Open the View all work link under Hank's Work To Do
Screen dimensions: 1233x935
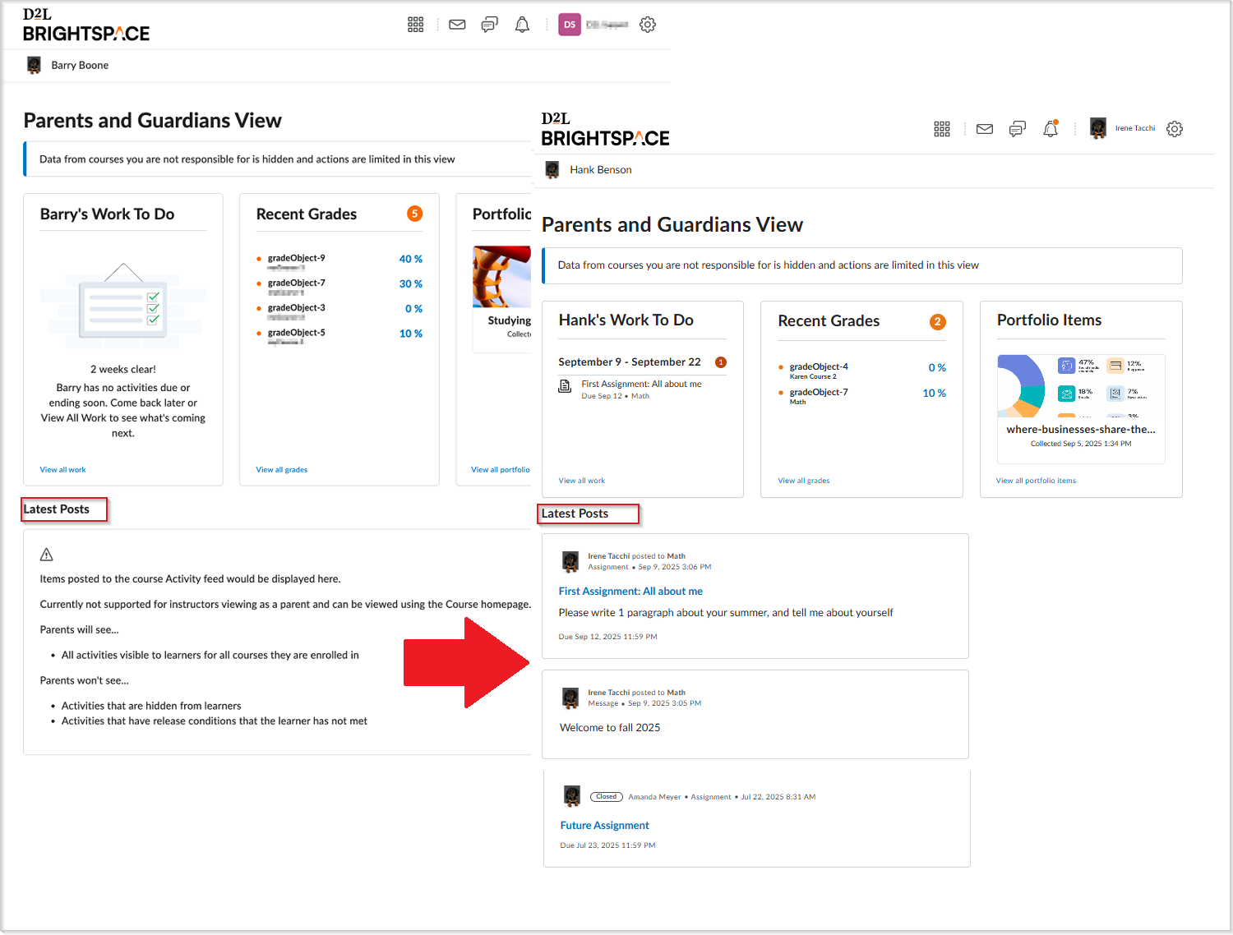pos(581,480)
